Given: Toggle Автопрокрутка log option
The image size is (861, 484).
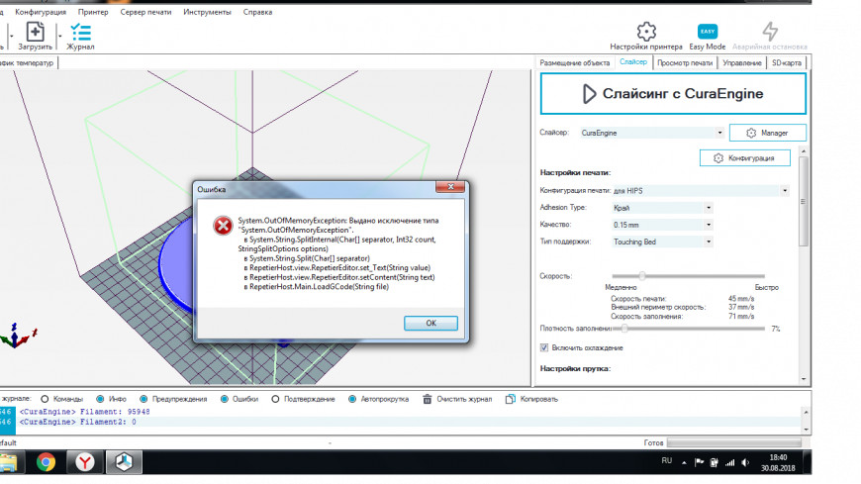Looking at the screenshot, I should point(352,399).
